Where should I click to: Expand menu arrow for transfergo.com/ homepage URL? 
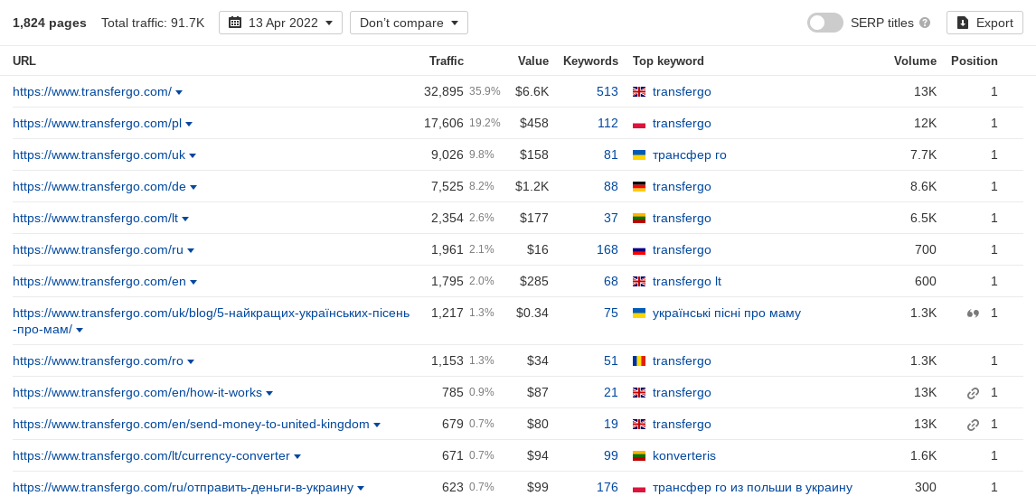click(179, 92)
